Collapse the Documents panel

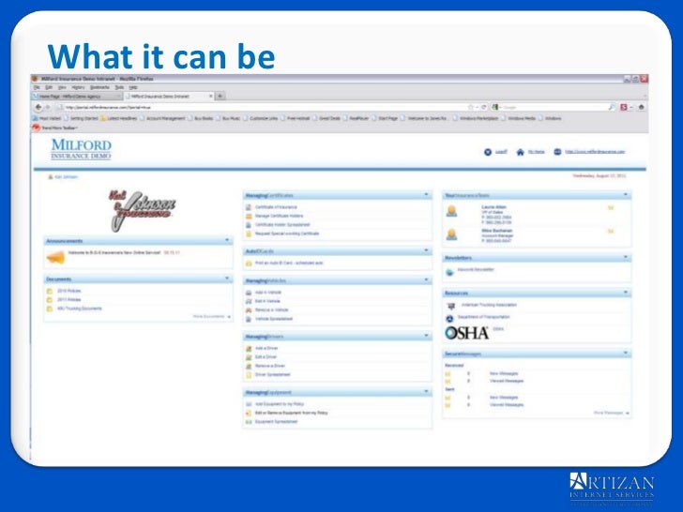coord(227,279)
